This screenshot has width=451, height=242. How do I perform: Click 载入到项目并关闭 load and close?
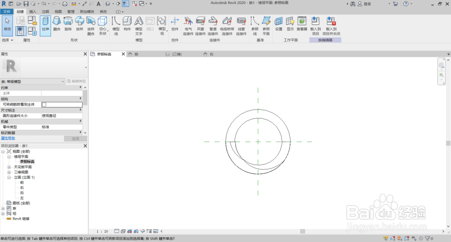(x=331, y=26)
